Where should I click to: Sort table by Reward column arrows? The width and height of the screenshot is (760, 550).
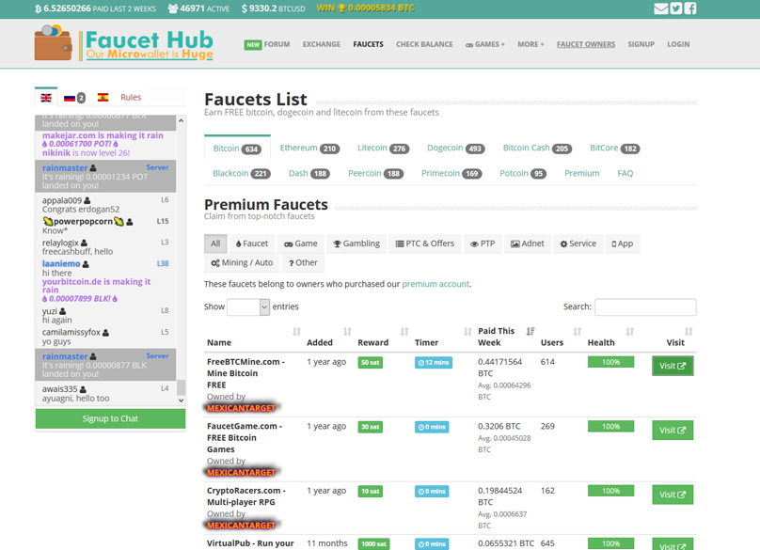coord(404,332)
